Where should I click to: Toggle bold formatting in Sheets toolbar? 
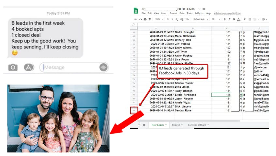224,19
